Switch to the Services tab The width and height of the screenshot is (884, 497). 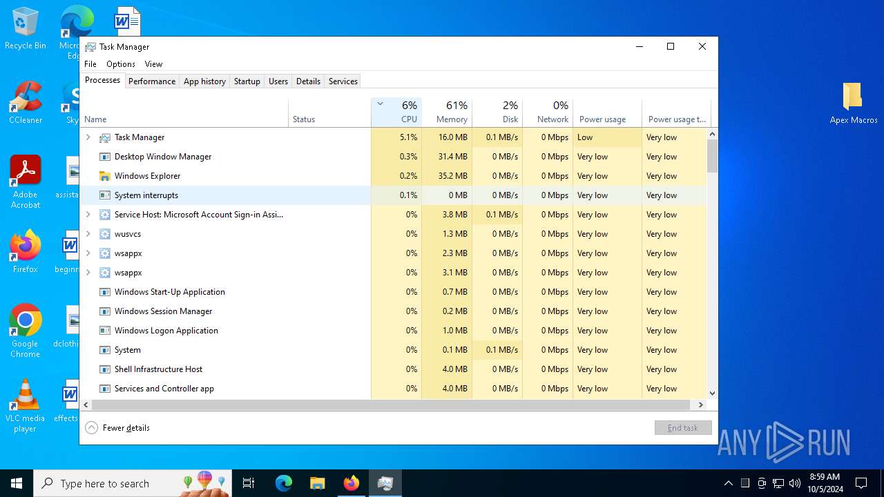pos(343,81)
